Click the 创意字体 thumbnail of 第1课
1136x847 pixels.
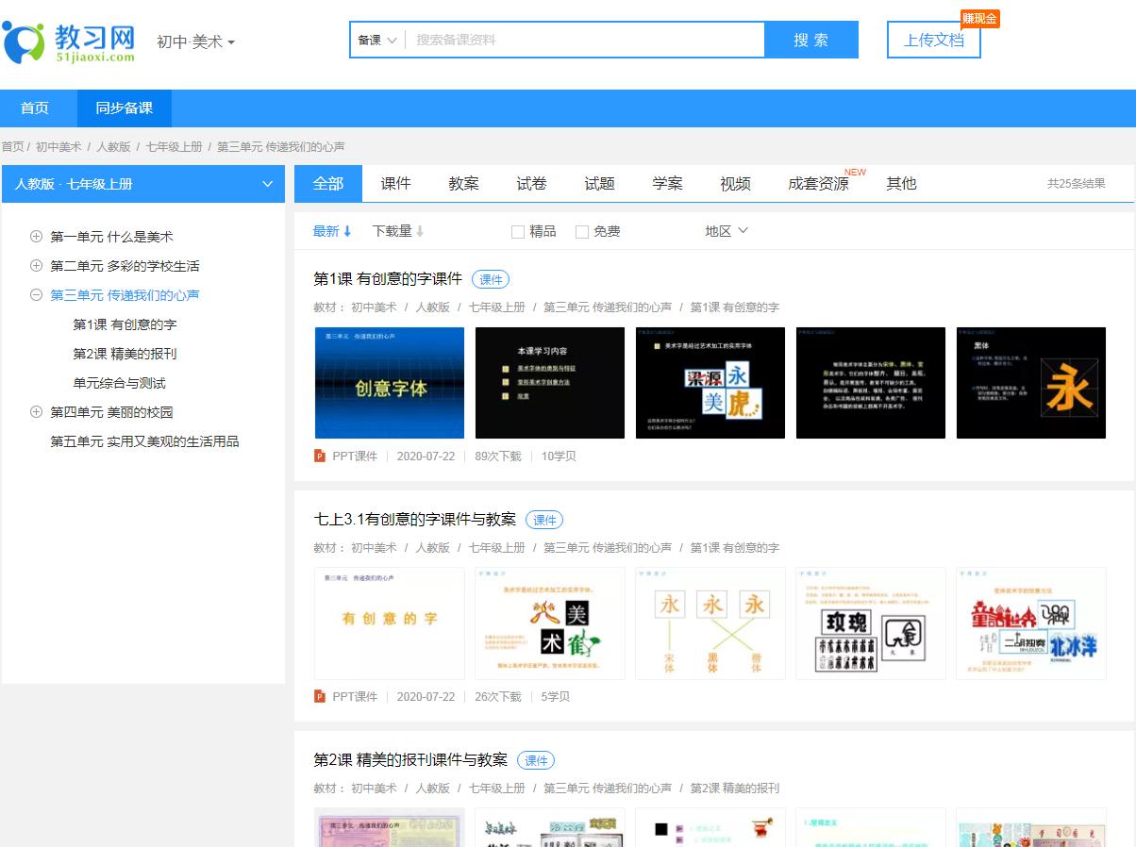tap(390, 383)
